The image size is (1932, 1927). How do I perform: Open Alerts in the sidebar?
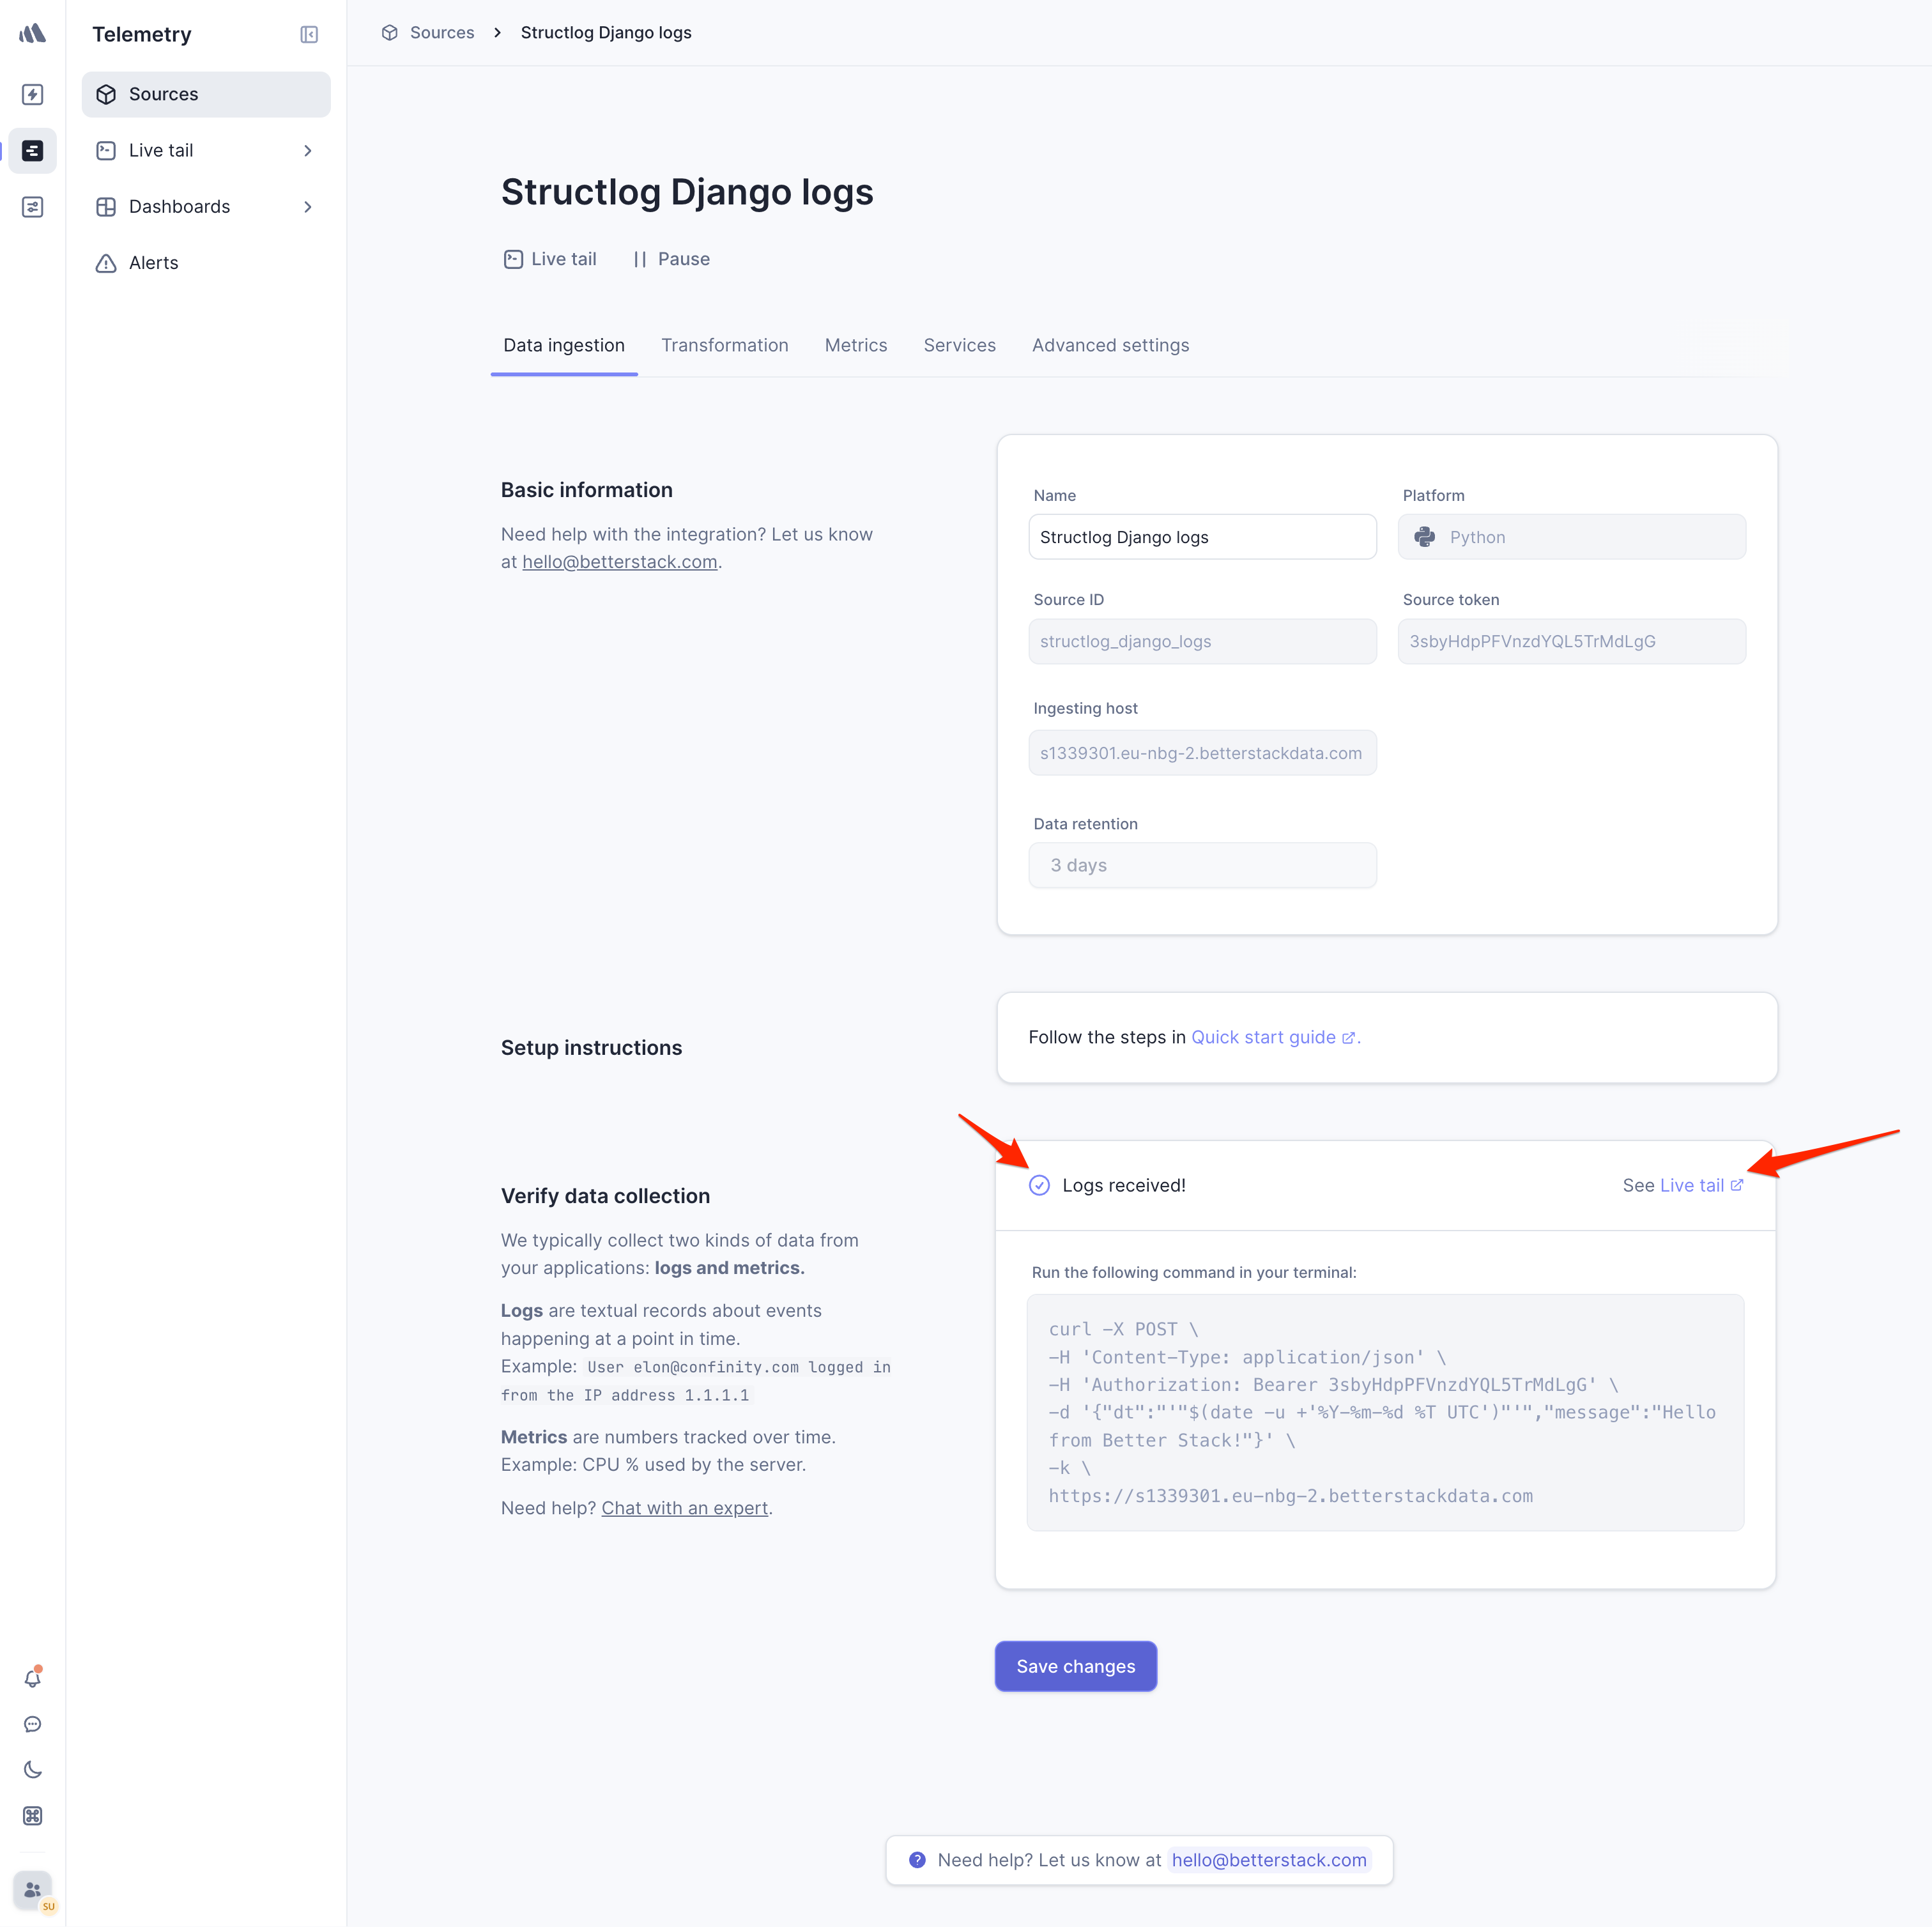(153, 263)
